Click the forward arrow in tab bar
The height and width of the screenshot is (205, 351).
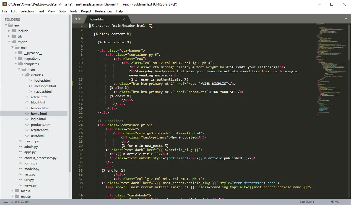pos(80,19)
